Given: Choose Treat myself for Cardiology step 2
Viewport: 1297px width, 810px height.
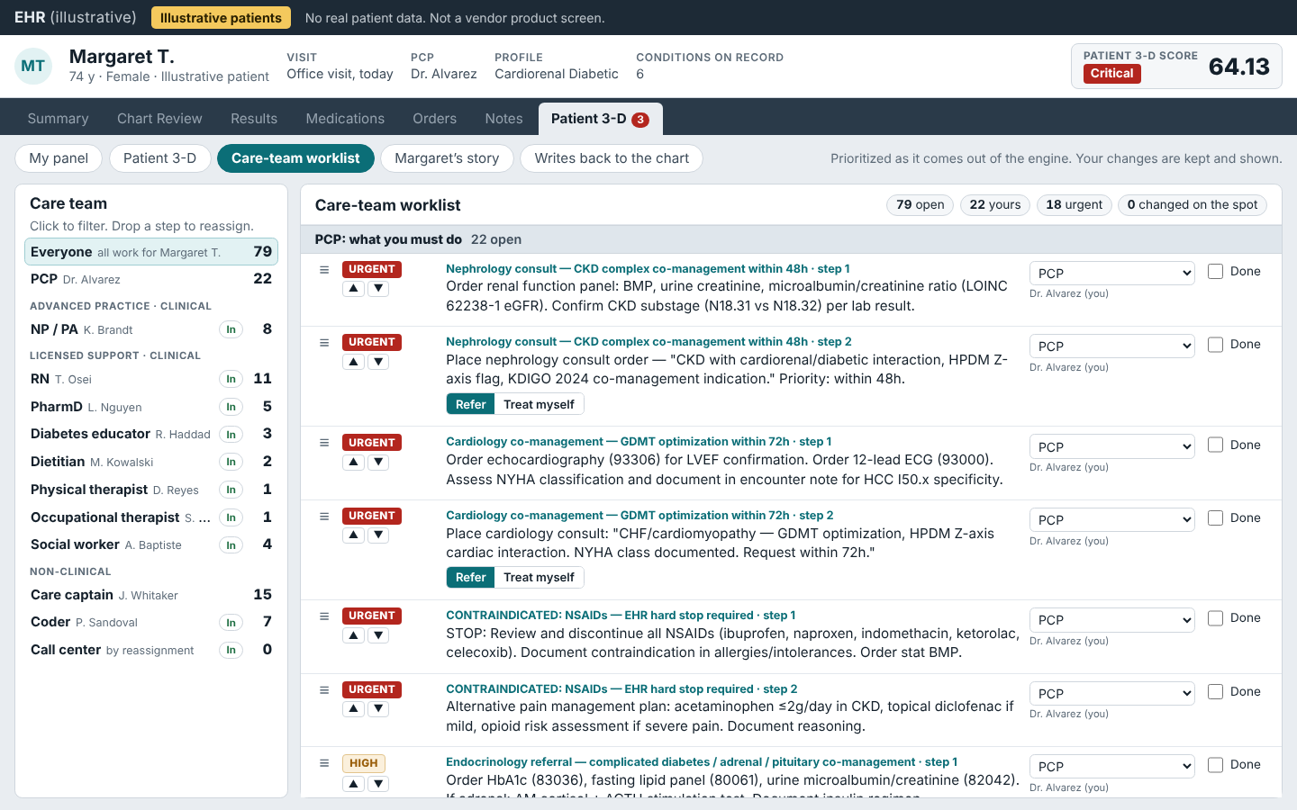Looking at the screenshot, I should click(539, 577).
